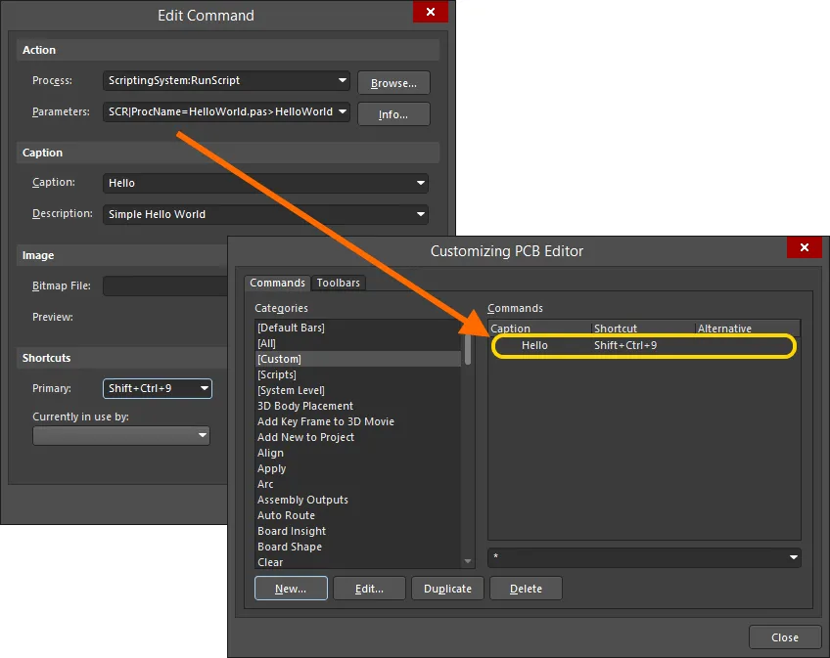The image size is (830, 658).
Task: Create a command with the New... button
Action: pos(291,589)
